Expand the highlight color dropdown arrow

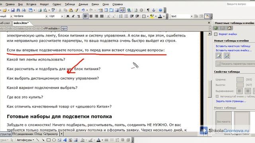[156, 16]
